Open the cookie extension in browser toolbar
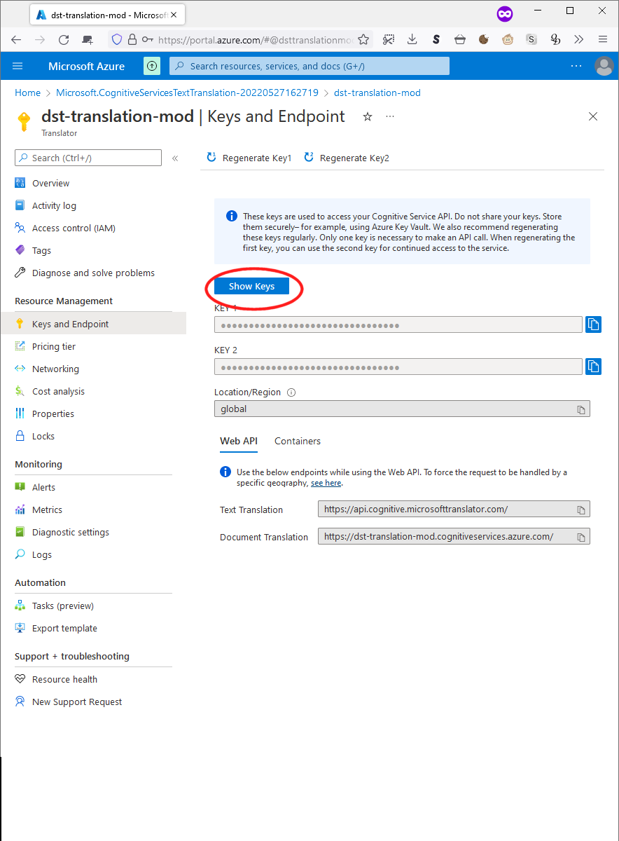The height and width of the screenshot is (841, 619). click(x=484, y=40)
